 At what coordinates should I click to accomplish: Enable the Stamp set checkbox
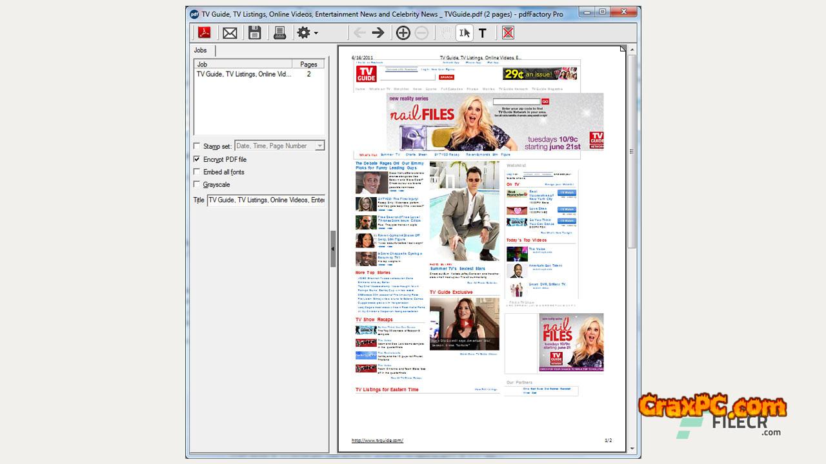click(x=197, y=146)
